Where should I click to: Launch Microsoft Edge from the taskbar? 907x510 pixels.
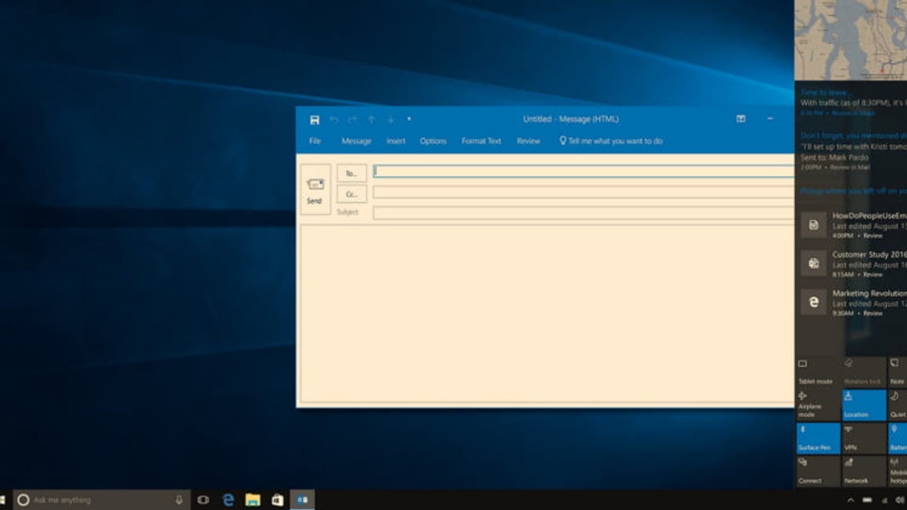[228, 500]
